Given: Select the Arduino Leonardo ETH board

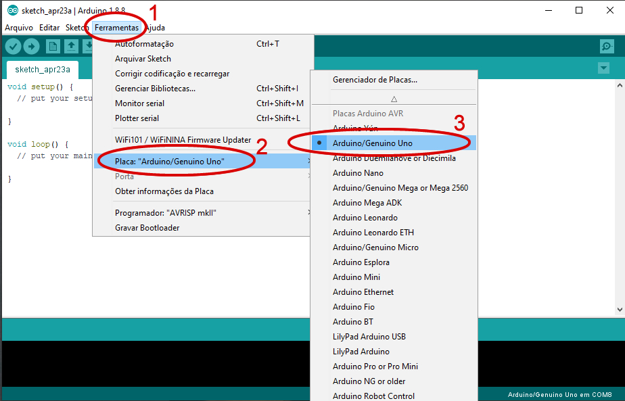Looking at the screenshot, I should pos(394,233).
